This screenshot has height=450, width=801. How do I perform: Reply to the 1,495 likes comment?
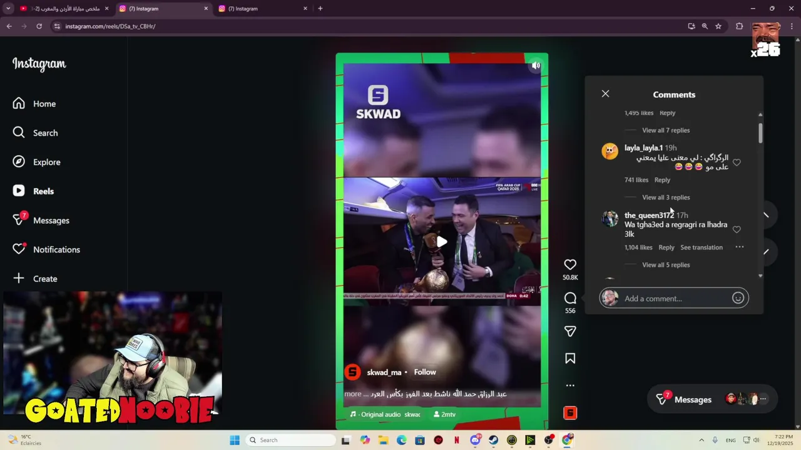(x=667, y=113)
